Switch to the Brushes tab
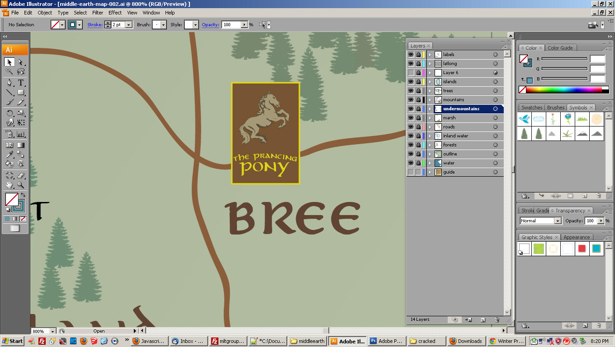This screenshot has height=347, width=615. pos(556,108)
